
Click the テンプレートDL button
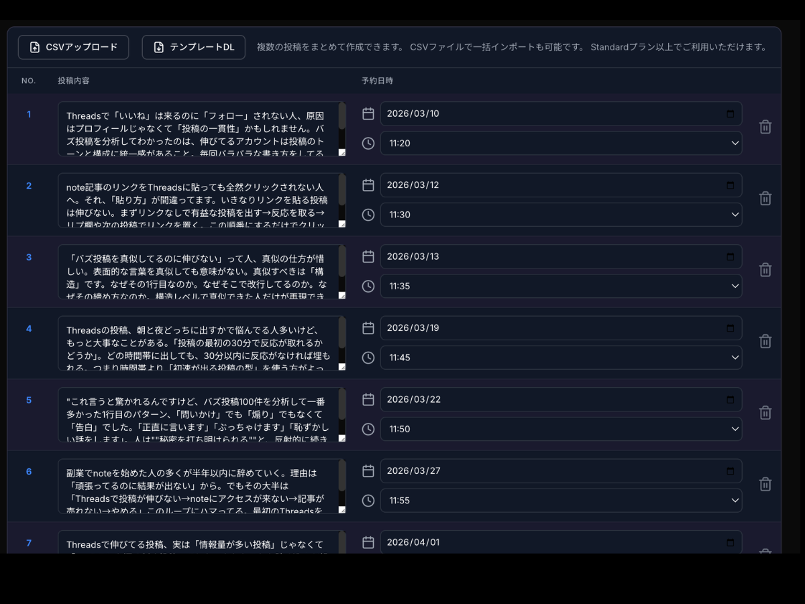coord(193,47)
